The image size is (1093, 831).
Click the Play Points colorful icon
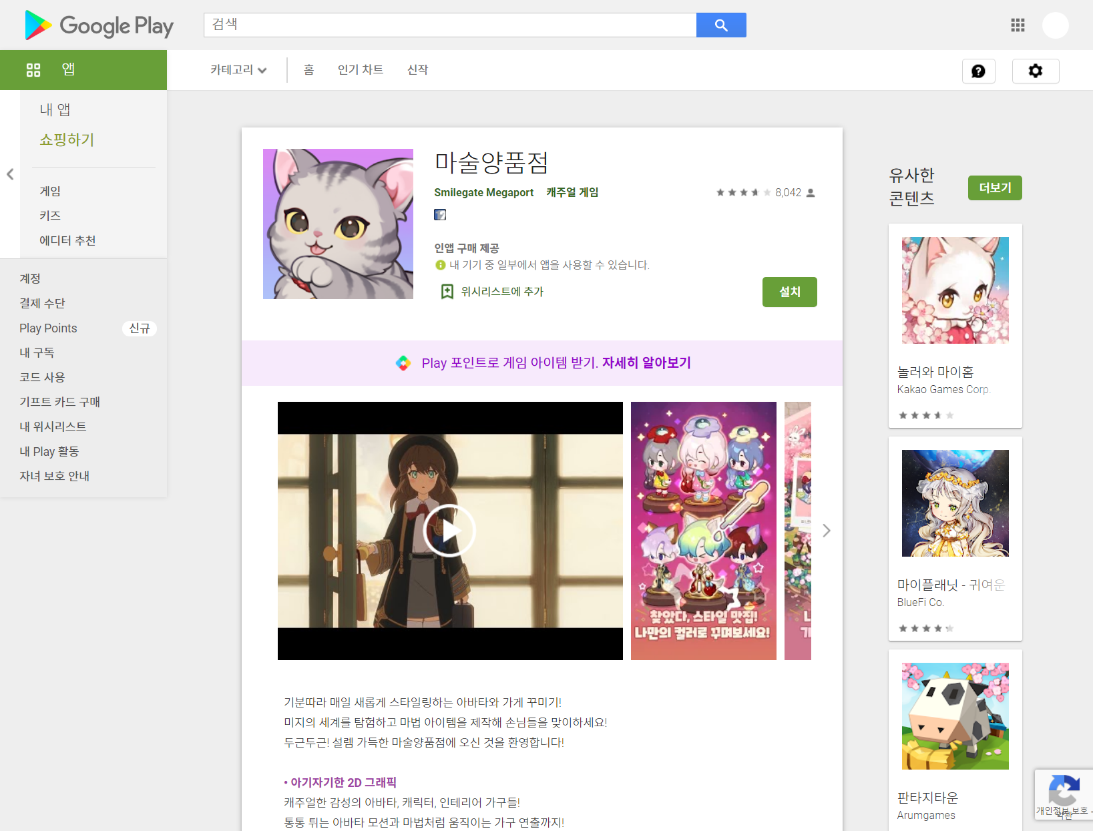tap(403, 363)
